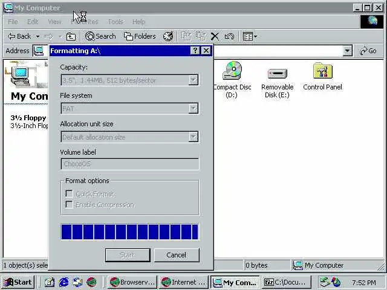The width and height of the screenshot is (387, 290).
Task: Click Show Desktop quick launch icon
Action: click(x=49, y=282)
